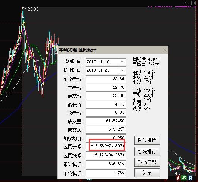Click the red 涨 marker icon

point(179,178)
